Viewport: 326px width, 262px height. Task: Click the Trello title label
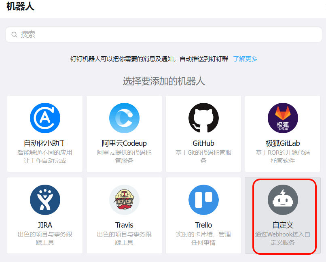coord(203,225)
